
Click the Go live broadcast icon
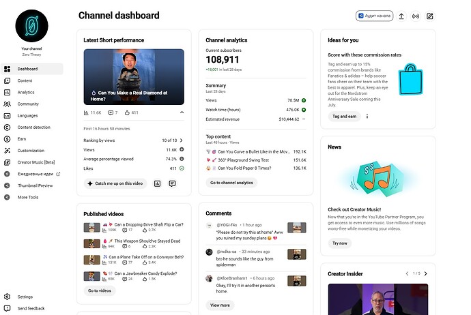point(416,16)
